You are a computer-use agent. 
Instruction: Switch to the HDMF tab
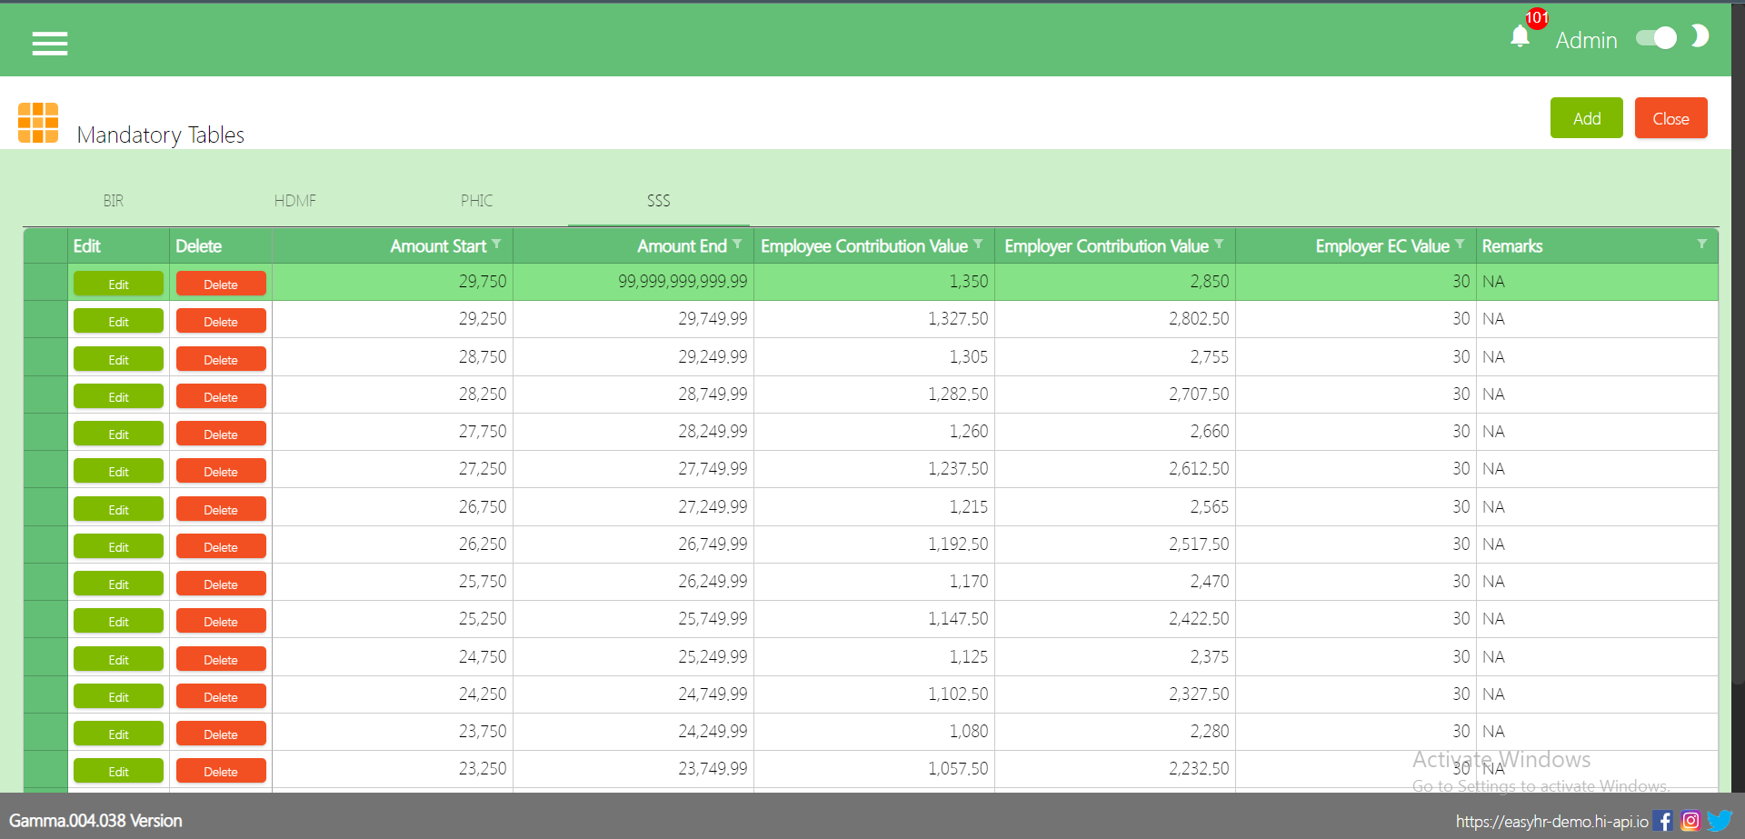click(x=295, y=201)
